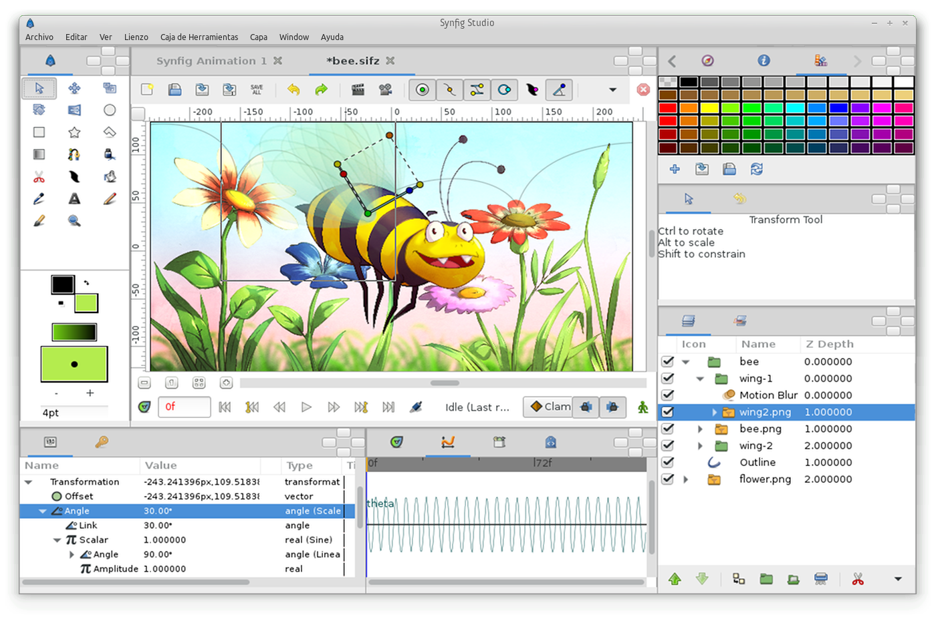Toggle visibility of the Outline layer

point(667,462)
